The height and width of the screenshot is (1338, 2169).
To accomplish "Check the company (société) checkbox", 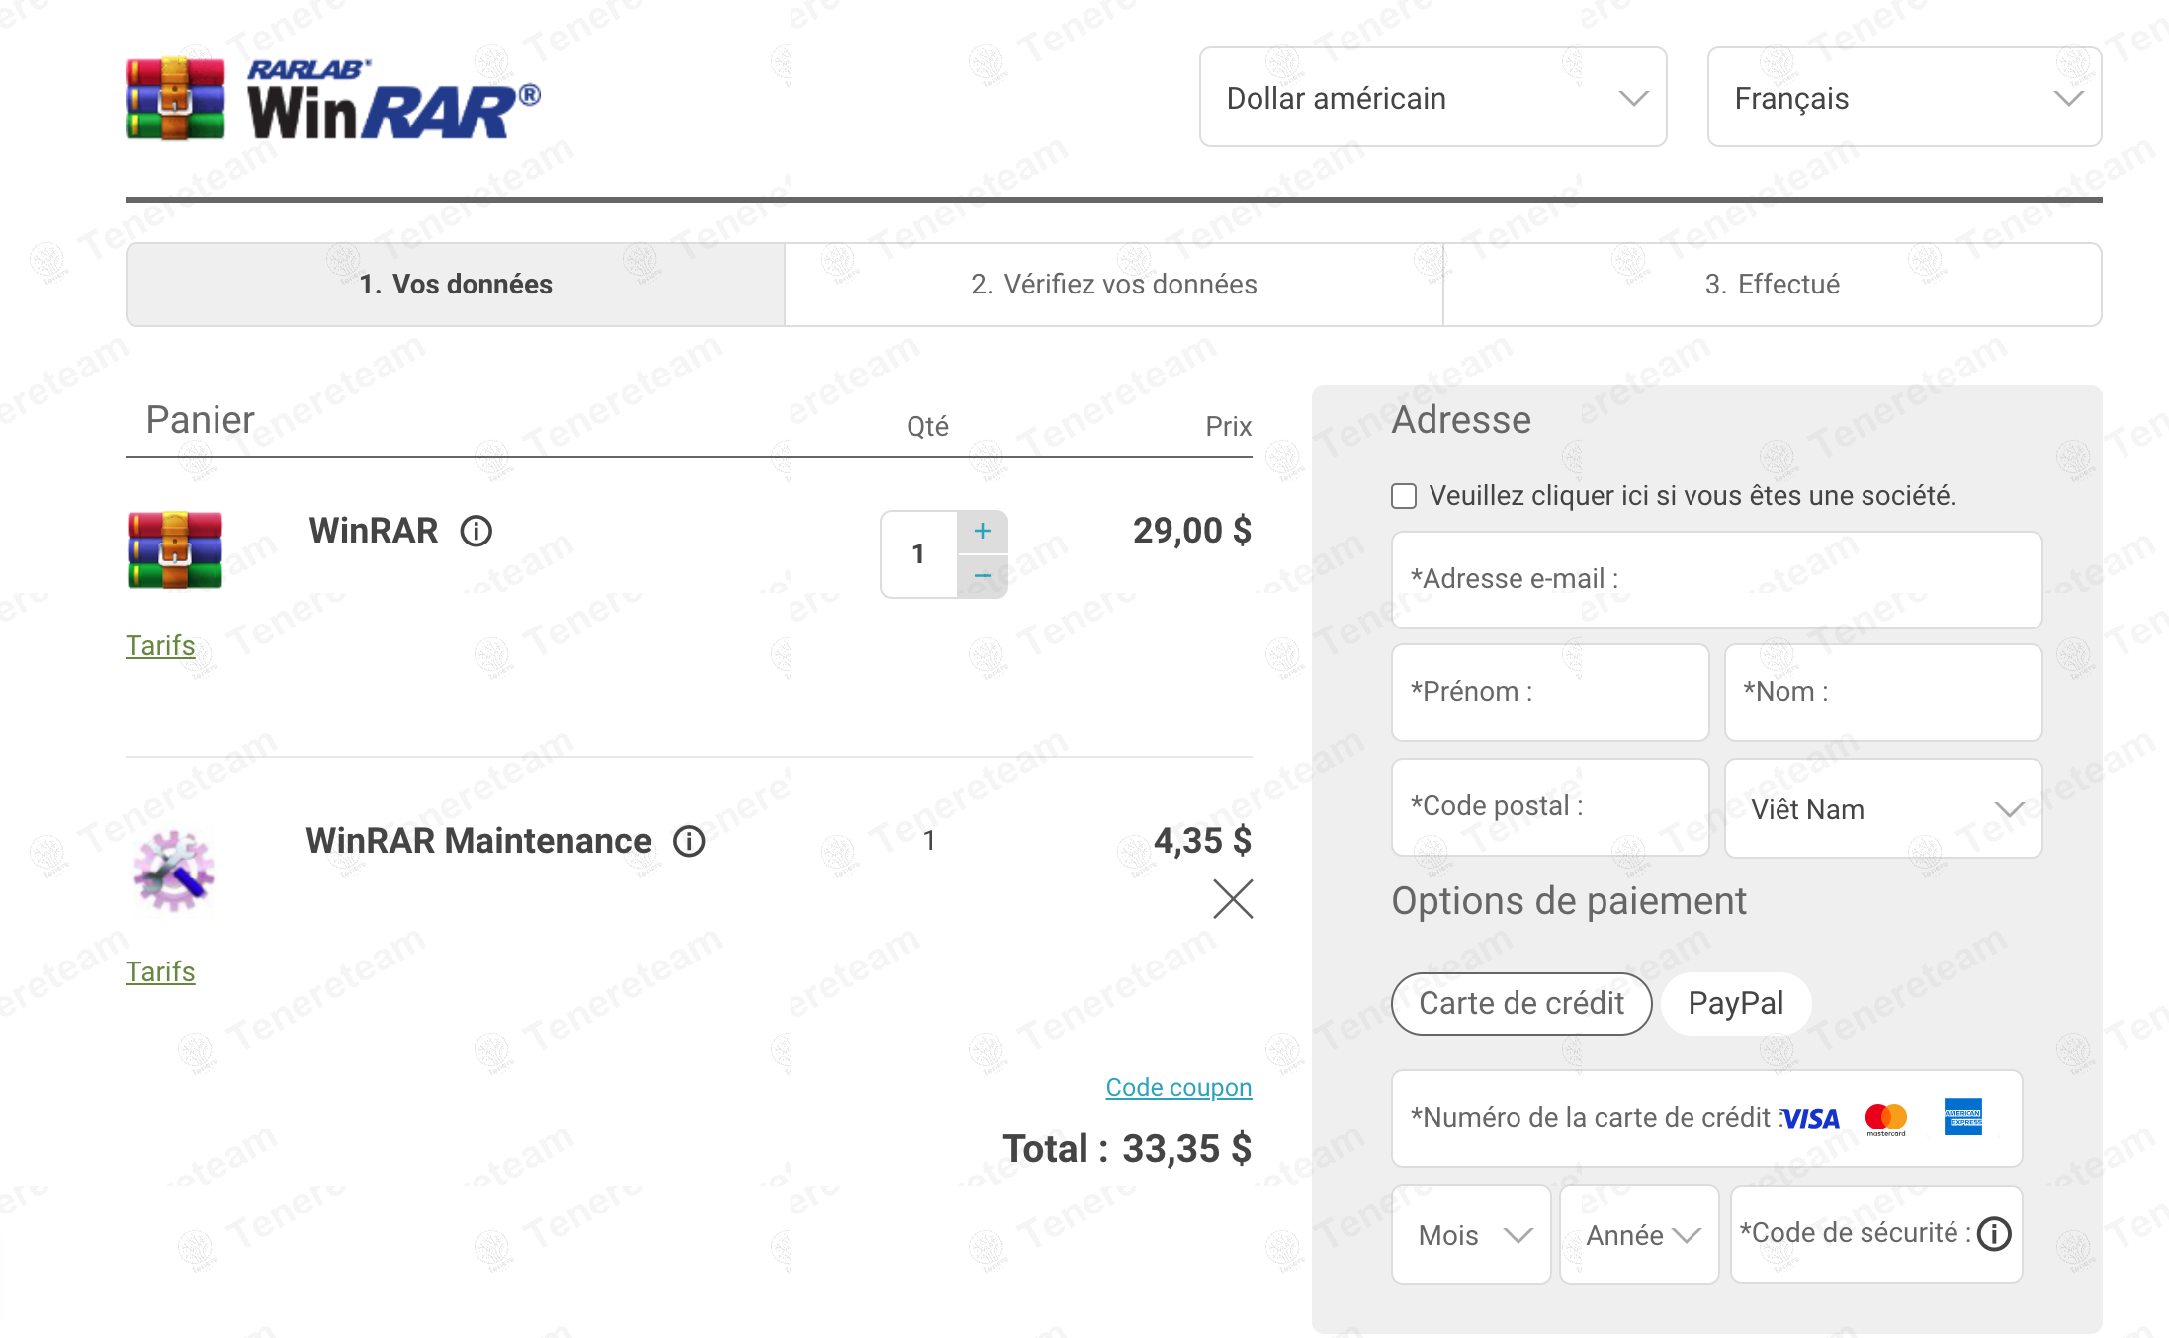I will coord(1404,496).
